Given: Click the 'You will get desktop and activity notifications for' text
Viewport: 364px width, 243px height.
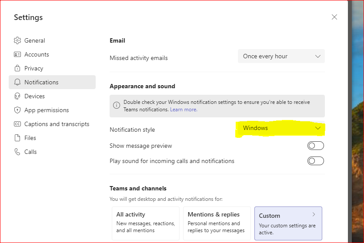Looking at the screenshot, I should [x=166, y=199].
